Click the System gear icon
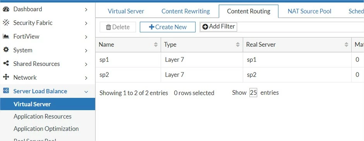The image size is (364, 141). coord(6,50)
